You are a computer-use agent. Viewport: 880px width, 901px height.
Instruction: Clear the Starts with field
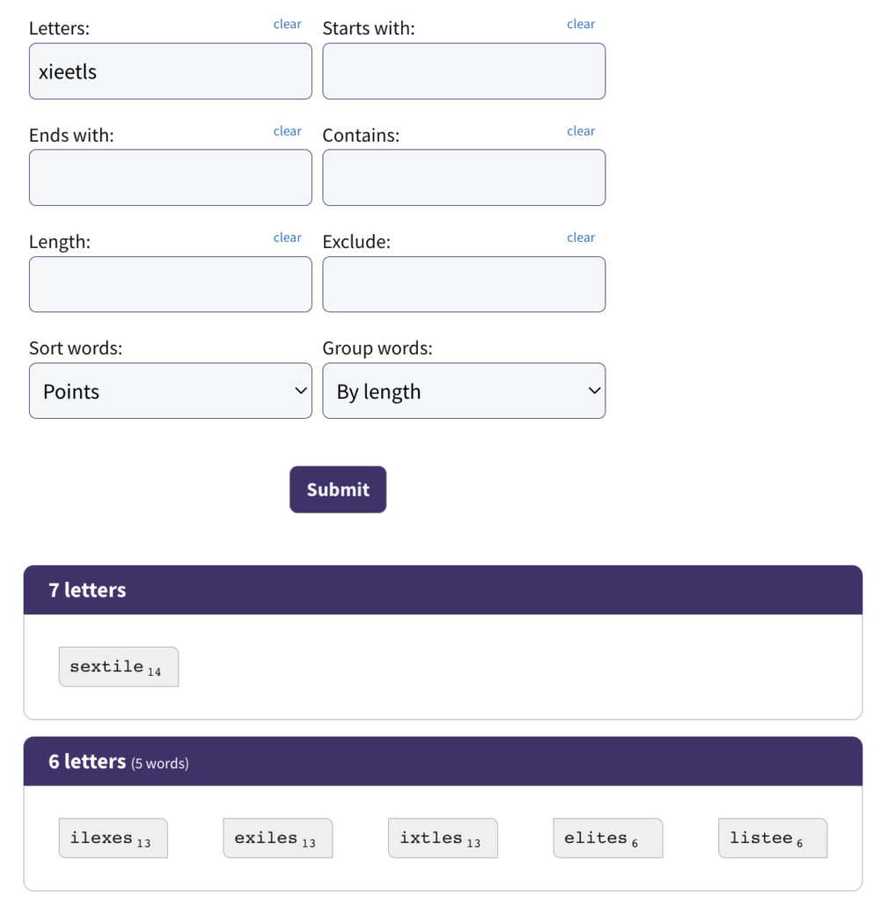point(581,24)
